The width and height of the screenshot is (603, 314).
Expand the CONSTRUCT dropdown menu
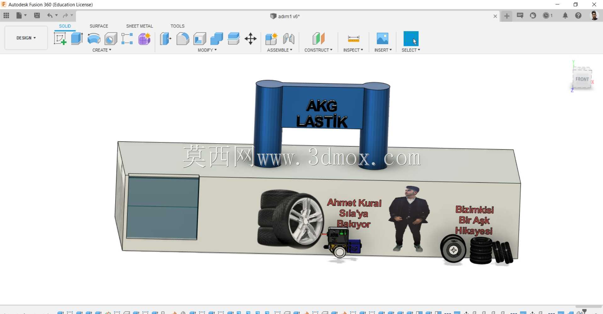point(318,50)
